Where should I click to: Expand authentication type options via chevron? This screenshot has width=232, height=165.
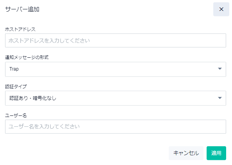(220, 98)
